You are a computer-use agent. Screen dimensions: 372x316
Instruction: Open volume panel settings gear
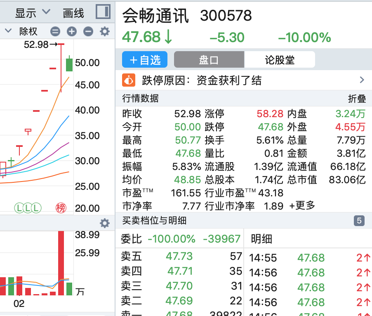pos(105,223)
